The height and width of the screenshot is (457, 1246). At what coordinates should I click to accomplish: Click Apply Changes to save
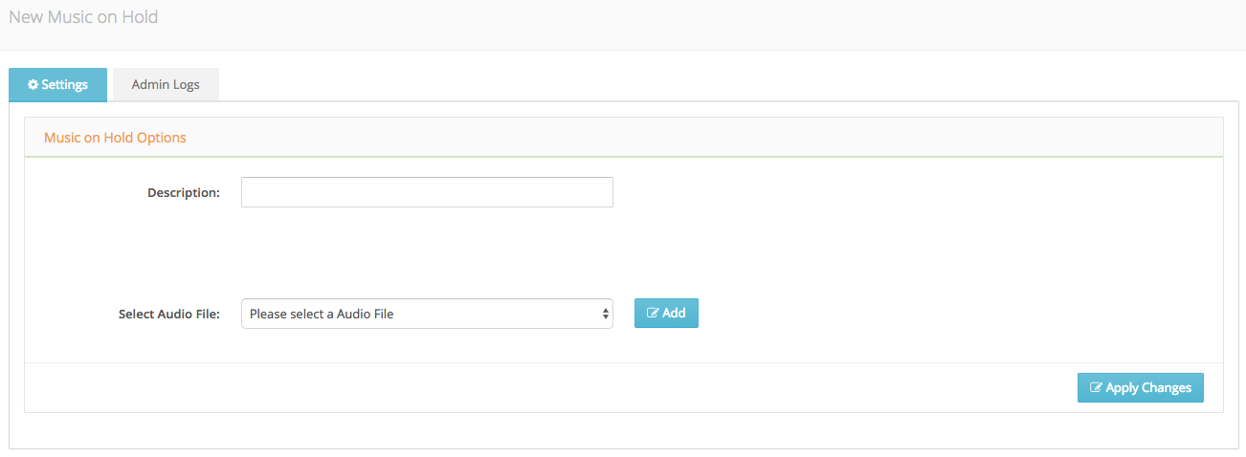(1140, 387)
